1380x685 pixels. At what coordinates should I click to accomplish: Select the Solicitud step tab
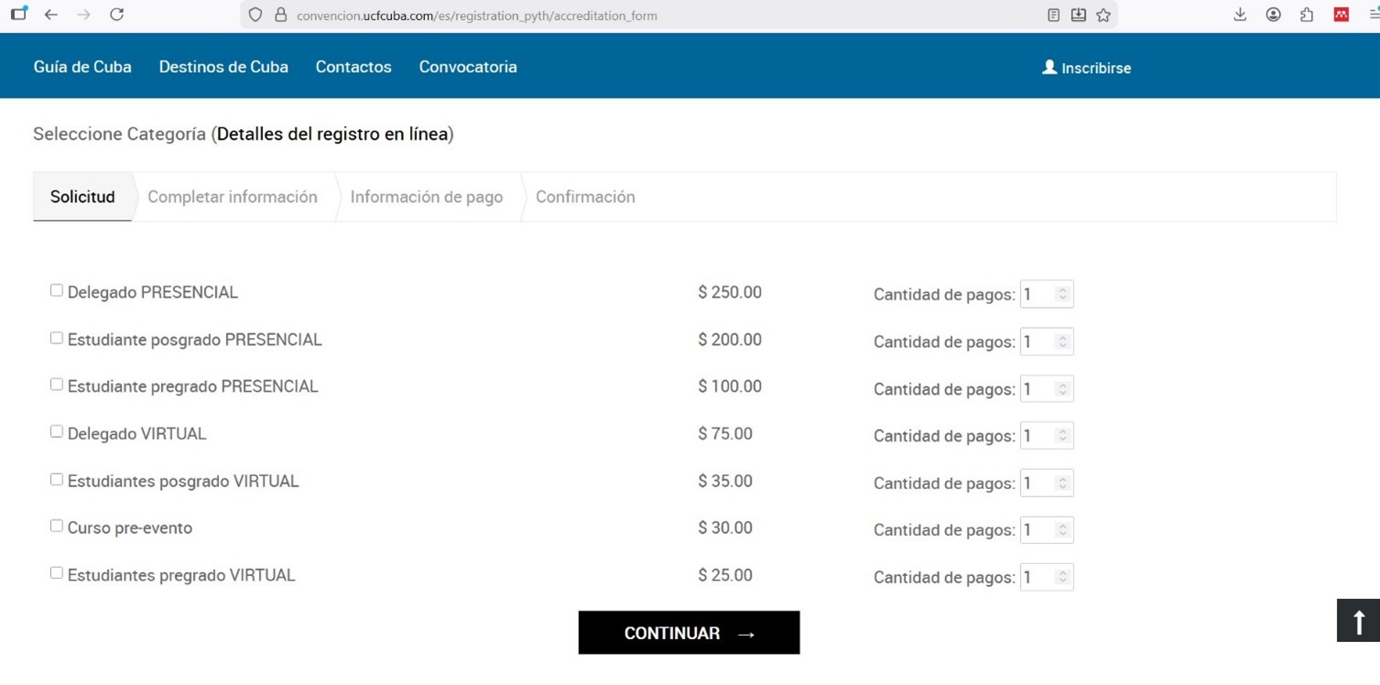click(x=82, y=197)
